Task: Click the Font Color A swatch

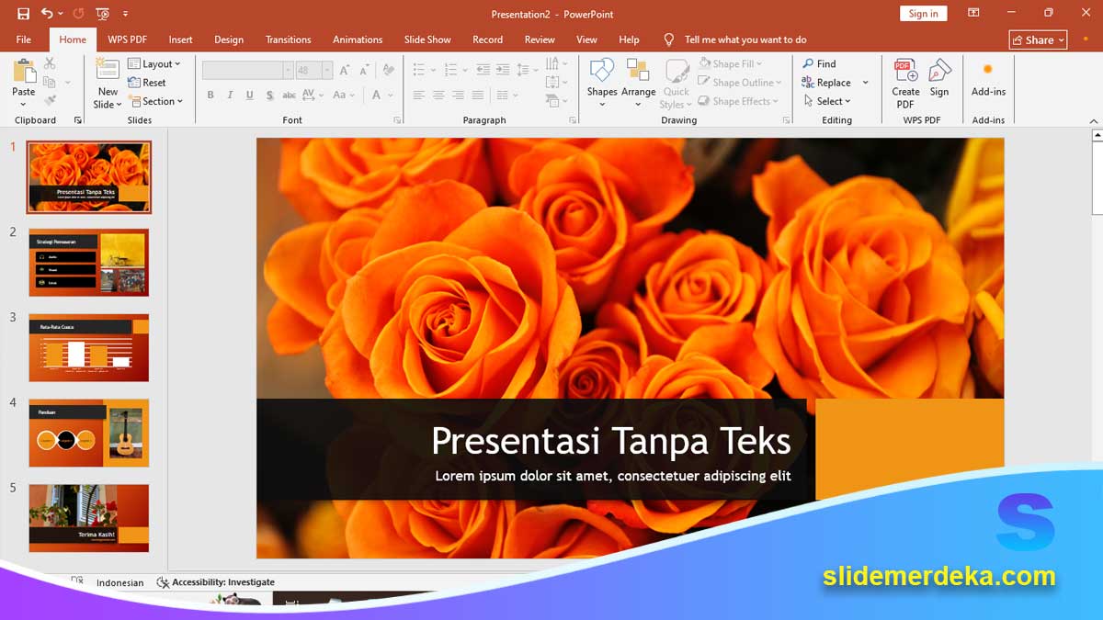Action: pyautogui.click(x=376, y=95)
